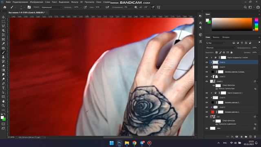Select the Rectangular Marquee tool

[3, 22]
